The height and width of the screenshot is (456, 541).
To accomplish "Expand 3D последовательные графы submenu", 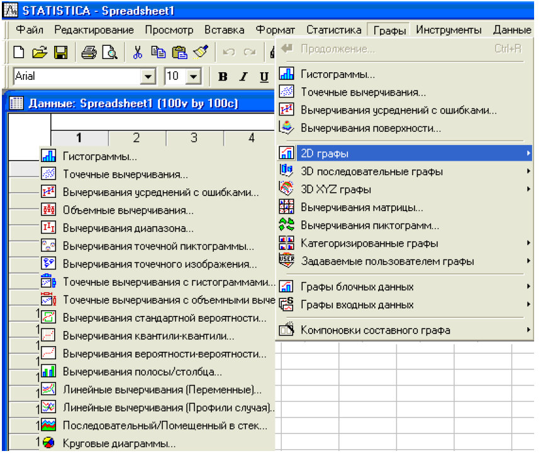I will [404, 171].
